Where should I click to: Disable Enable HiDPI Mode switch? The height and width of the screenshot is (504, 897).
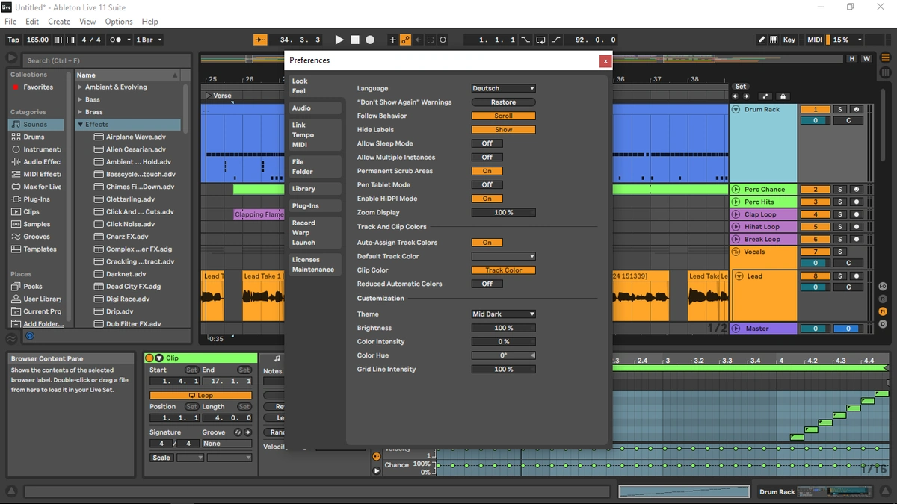pyautogui.click(x=487, y=199)
